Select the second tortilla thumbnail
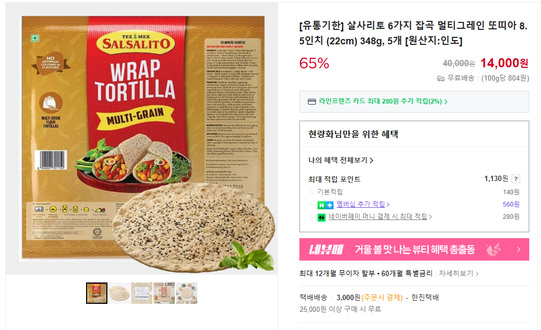Image resolution: width=541 pixels, height=330 pixels. click(x=119, y=293)
